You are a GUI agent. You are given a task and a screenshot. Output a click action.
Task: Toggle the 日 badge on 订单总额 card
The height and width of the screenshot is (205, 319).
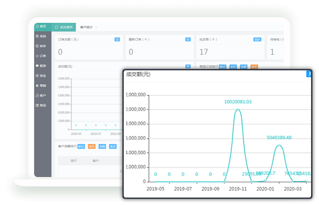click(117, 40)
